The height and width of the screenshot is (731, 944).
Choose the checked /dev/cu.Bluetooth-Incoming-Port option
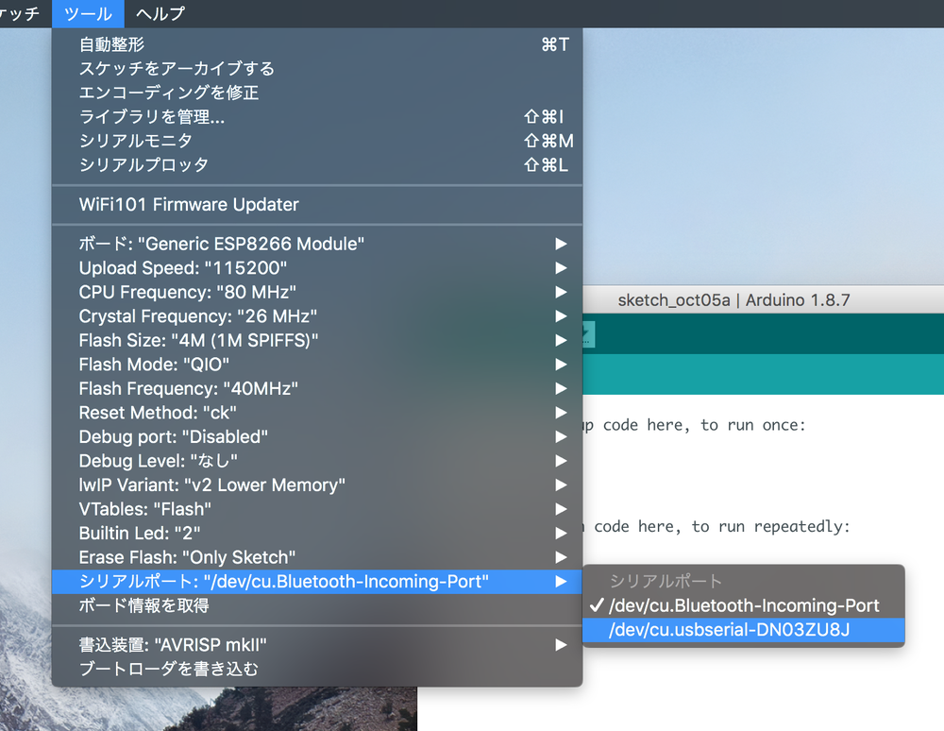(744, 605)
